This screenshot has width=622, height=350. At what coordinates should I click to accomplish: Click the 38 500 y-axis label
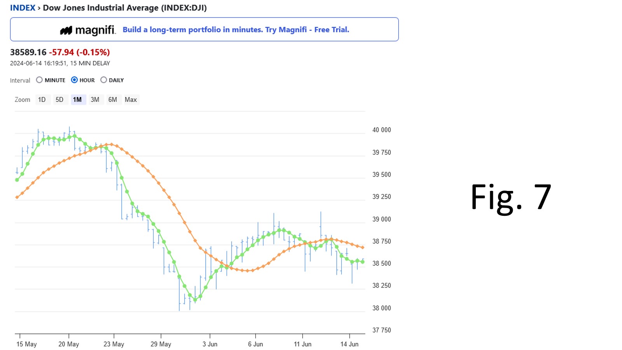(x=382, y=263)
